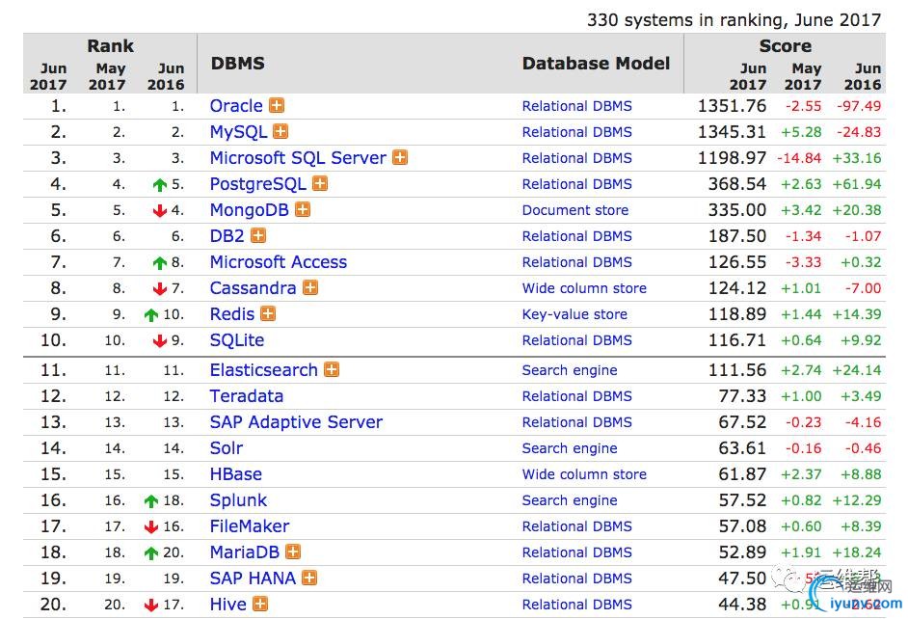Click the Rank header

pos(110,45)
